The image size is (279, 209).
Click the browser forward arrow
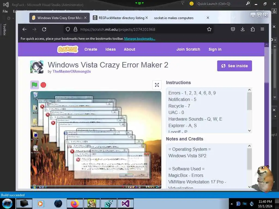[34, 29]
